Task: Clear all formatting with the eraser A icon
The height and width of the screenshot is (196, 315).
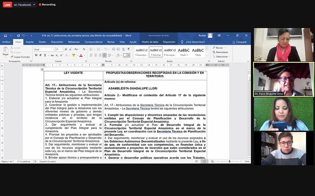Action: pyautogui.click(x=84, y=49)
